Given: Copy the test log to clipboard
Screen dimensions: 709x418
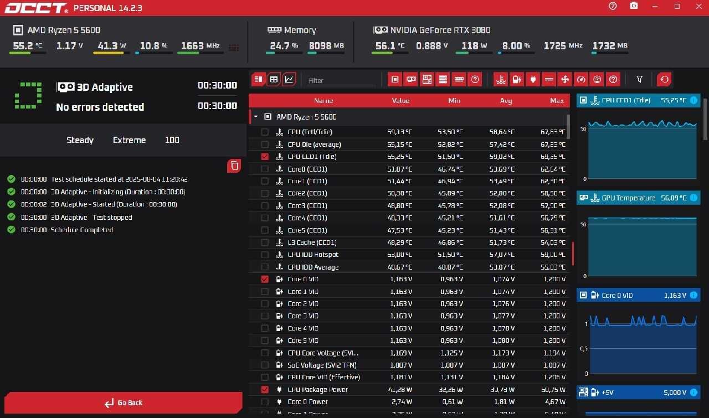Looking at the screenshot, I should click(234, 166).
